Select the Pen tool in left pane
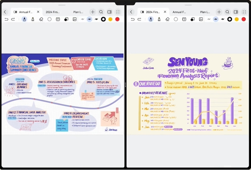The width and height of the screenshot is (251, 170). click(x=24, y=19)
